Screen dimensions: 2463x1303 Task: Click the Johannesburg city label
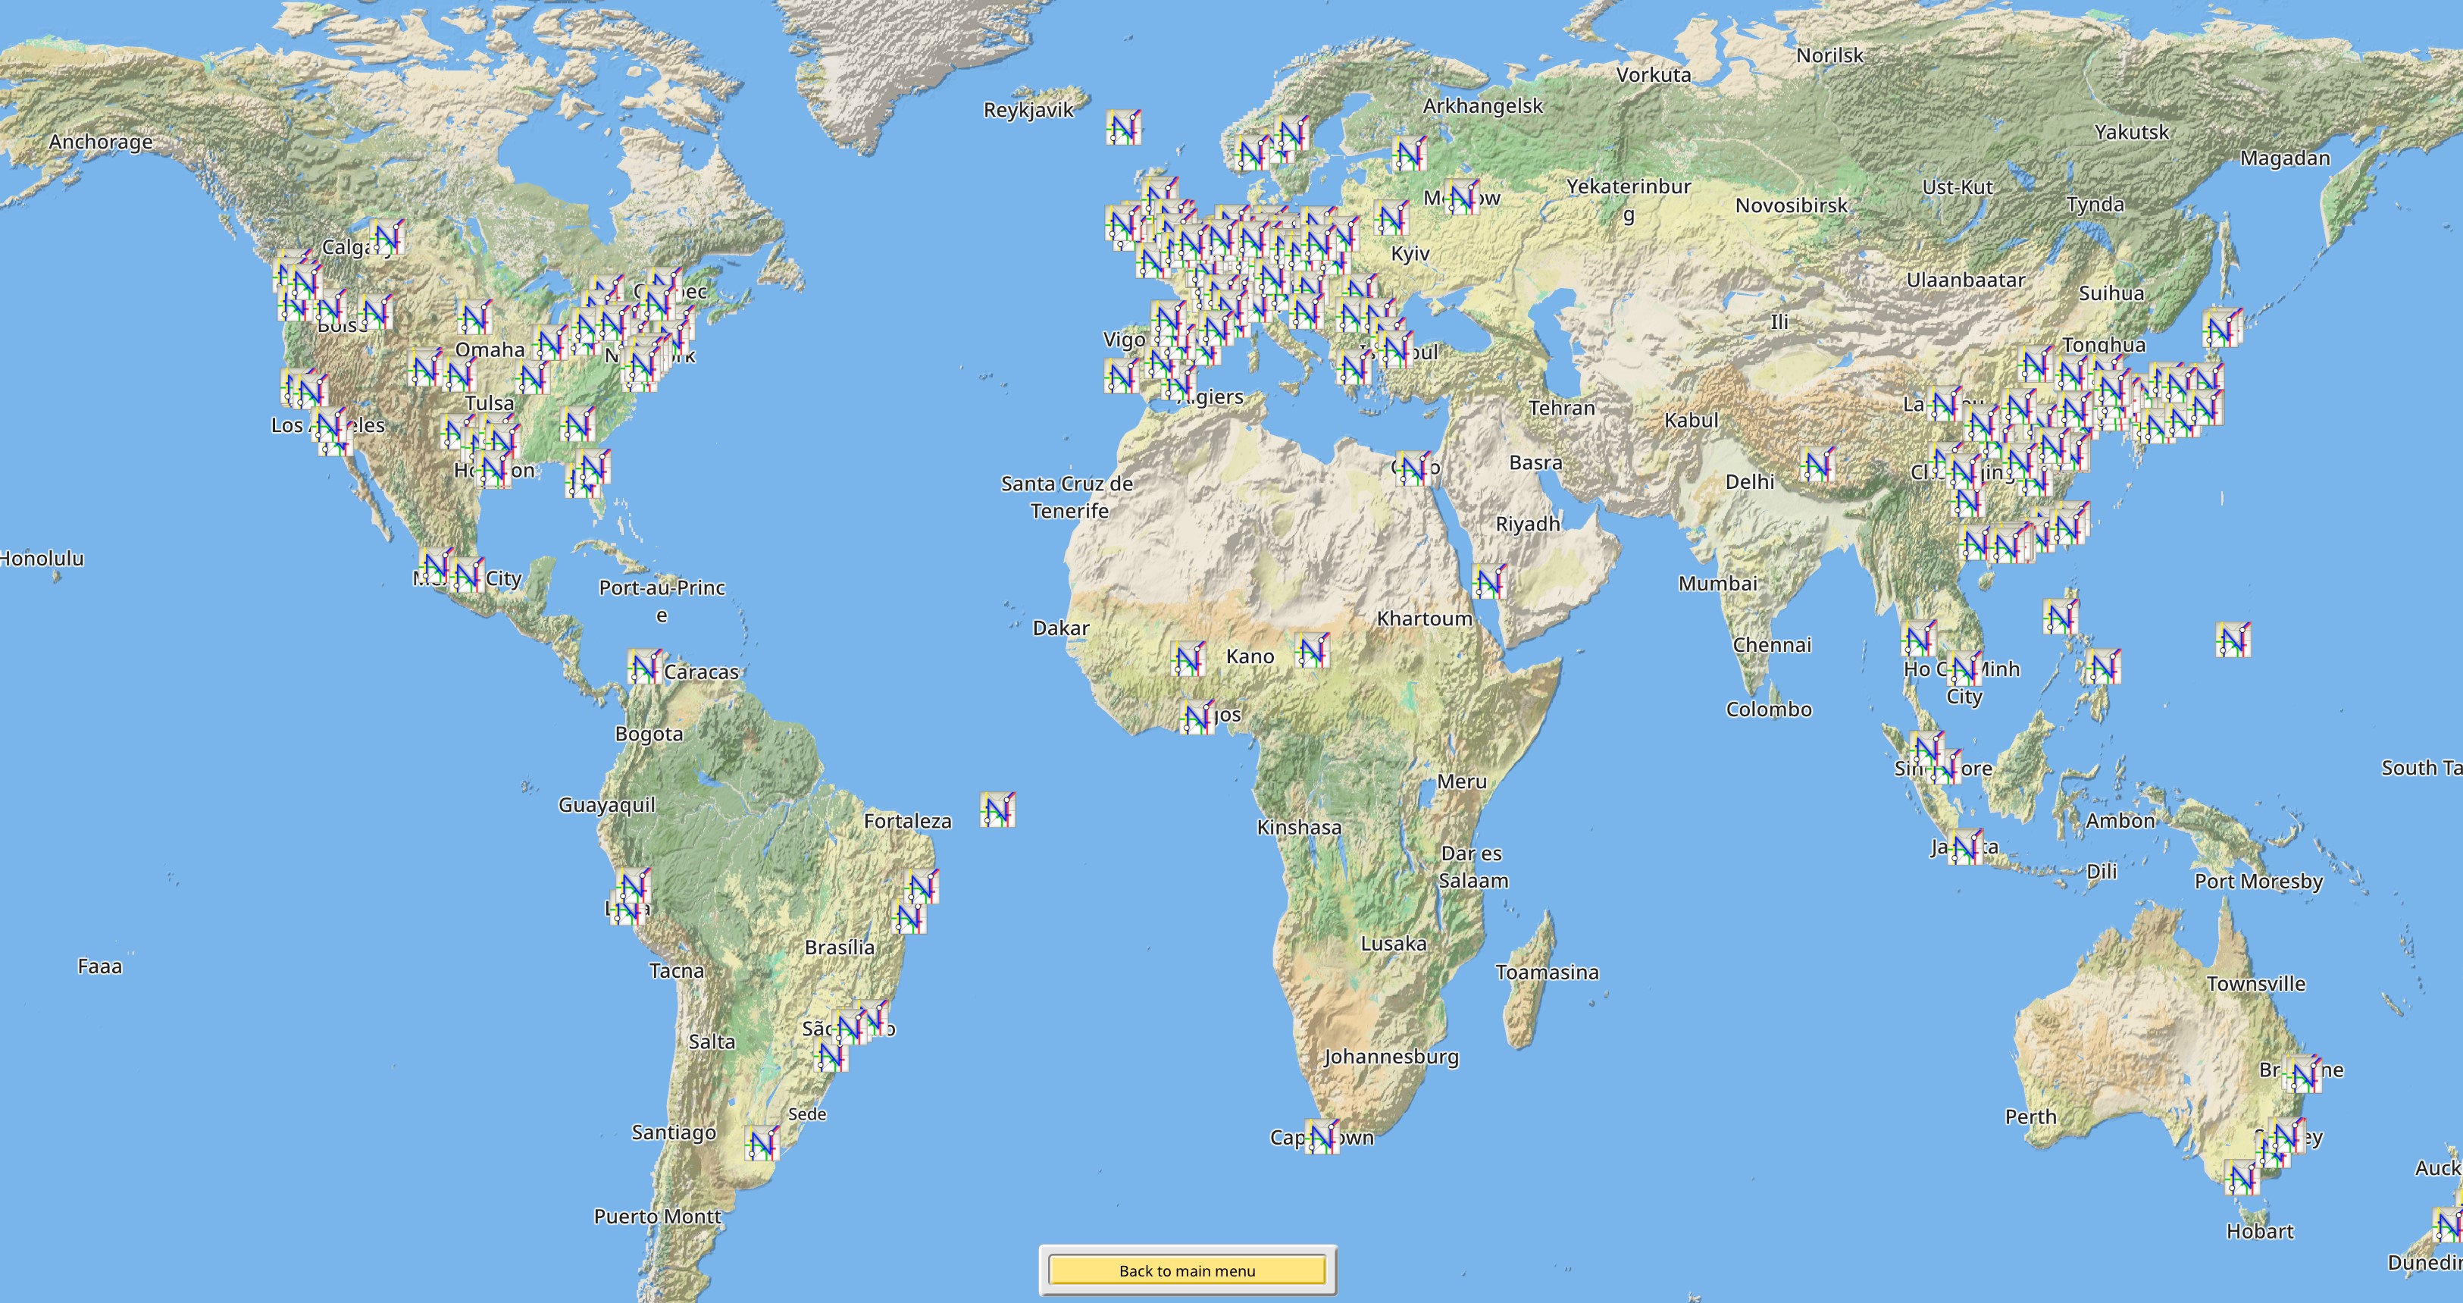pos(1392,1057)
